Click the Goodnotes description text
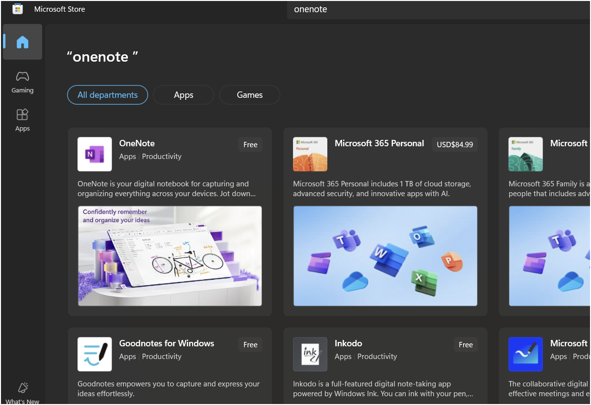This screenshot has height=405, width=591. click(x=169, y=389)
